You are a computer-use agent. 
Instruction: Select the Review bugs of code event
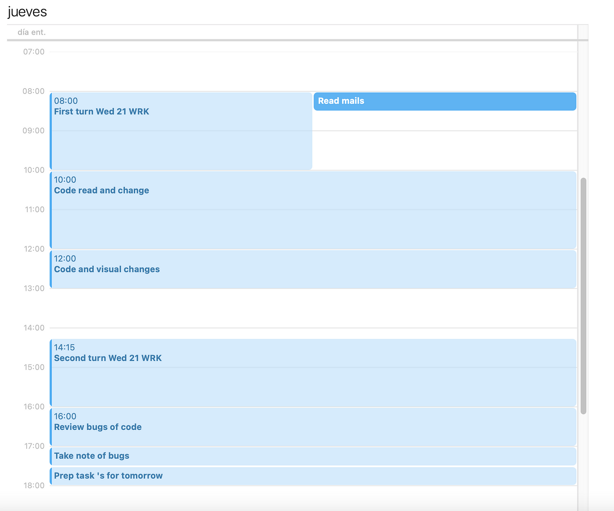[313, 427]
